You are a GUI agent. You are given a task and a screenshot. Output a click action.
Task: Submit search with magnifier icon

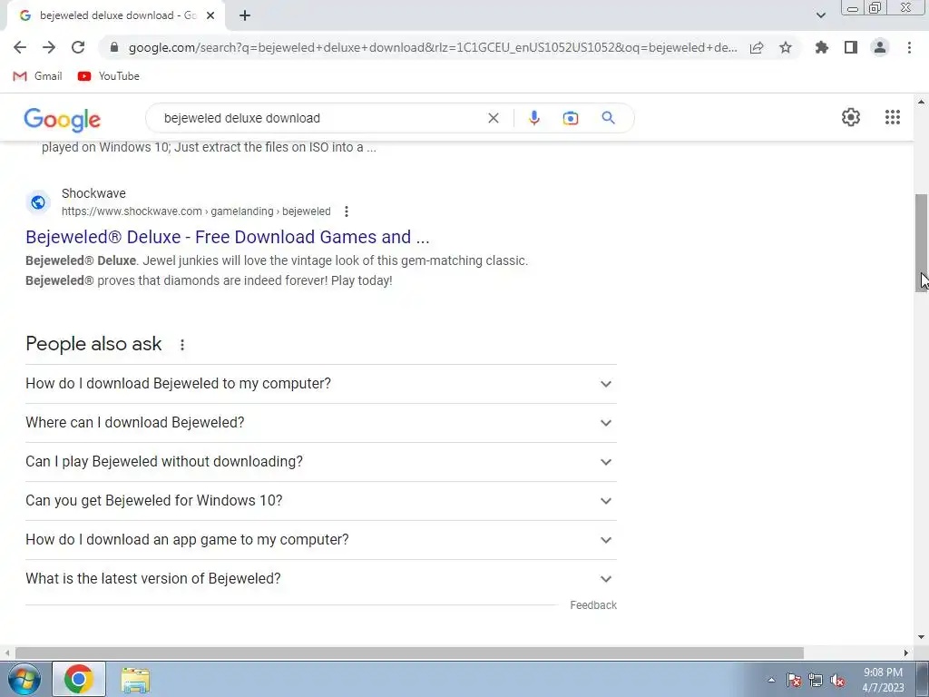(x=608, y=118)
